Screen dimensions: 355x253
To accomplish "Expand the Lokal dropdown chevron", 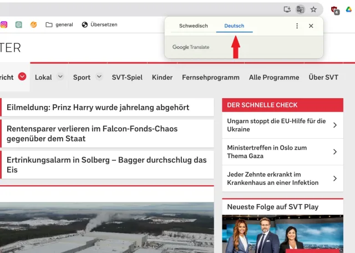I will tap(60, 77).
